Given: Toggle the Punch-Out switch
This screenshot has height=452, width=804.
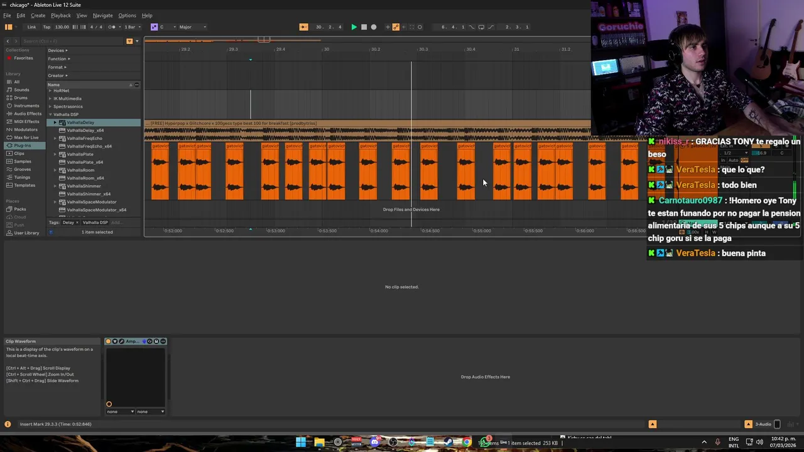Looking at the screenshot, I should pos(491,27).
